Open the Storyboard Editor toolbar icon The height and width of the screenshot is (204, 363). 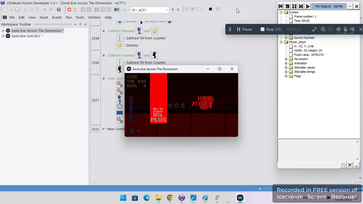pyautogui.click(x=83, y=10)
